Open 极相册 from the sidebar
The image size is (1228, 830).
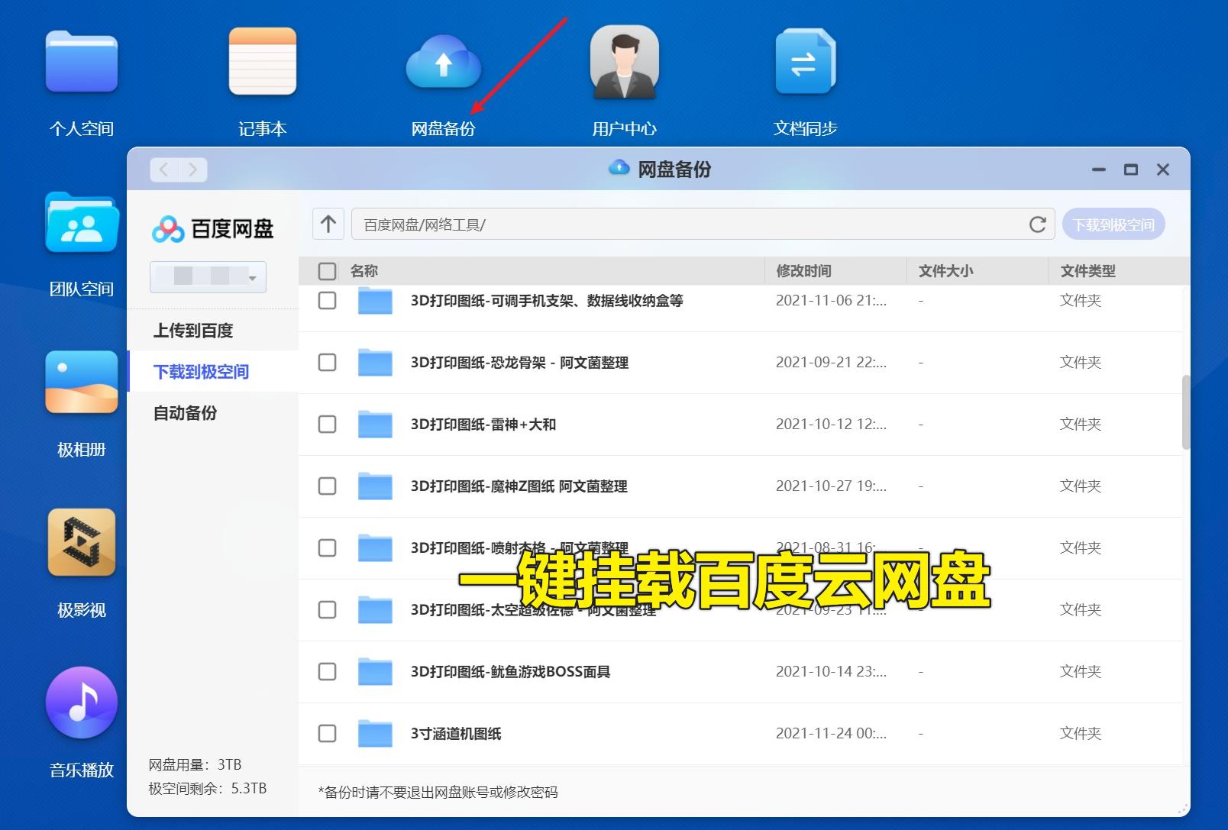(x=81, y=382)
